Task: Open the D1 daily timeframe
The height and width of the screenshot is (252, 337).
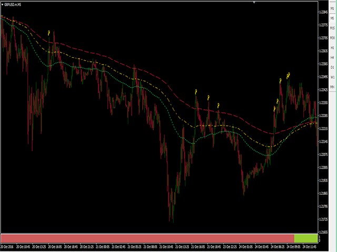Action: [x=332, y=67]
